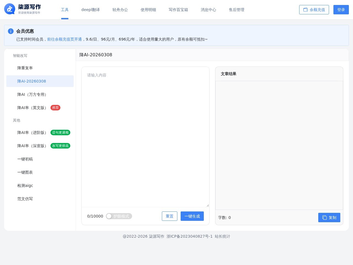Click the green 语句更通顺 badge
353x265 pixels.
pos(60,132)
